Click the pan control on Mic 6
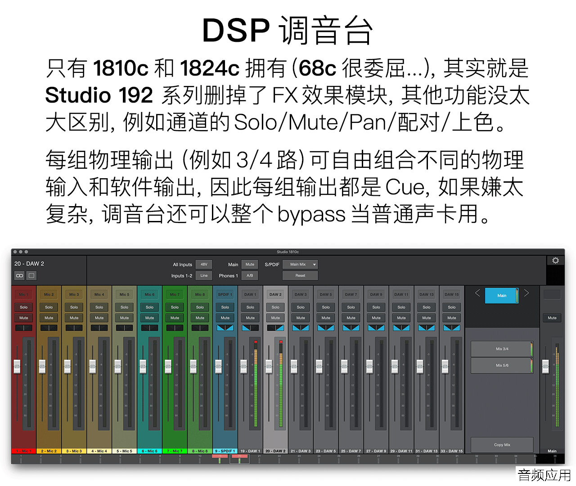Viewport: 576px width, 486px height. tap(150, 328)
